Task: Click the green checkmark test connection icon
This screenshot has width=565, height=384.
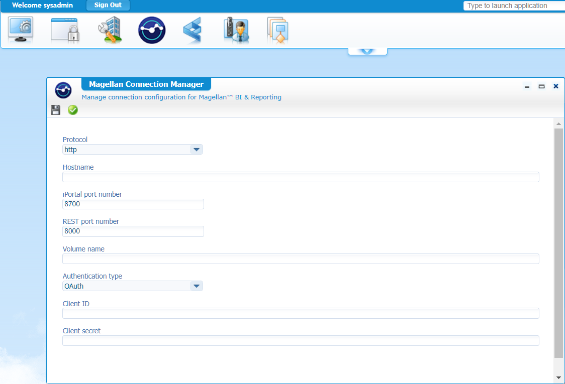Action: 73,110
